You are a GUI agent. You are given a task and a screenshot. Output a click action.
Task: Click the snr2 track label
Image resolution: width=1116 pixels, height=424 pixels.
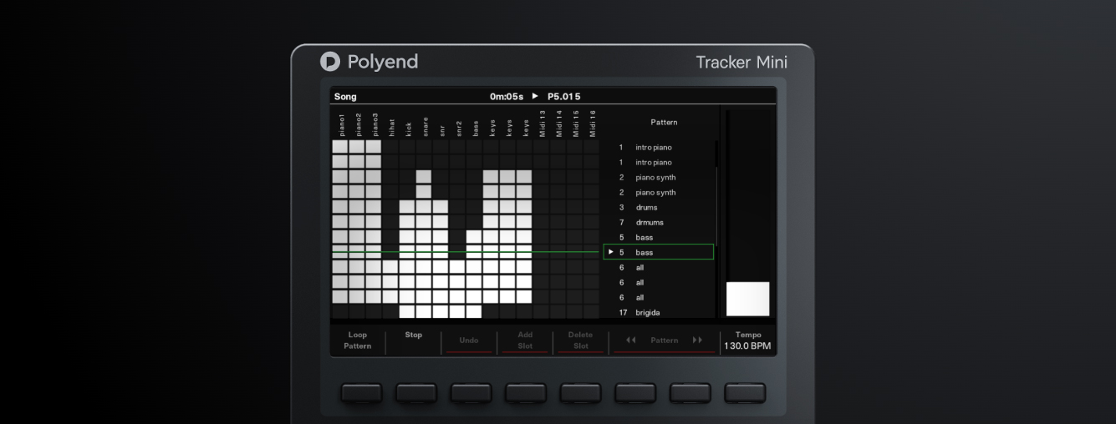tap(458, 129)
